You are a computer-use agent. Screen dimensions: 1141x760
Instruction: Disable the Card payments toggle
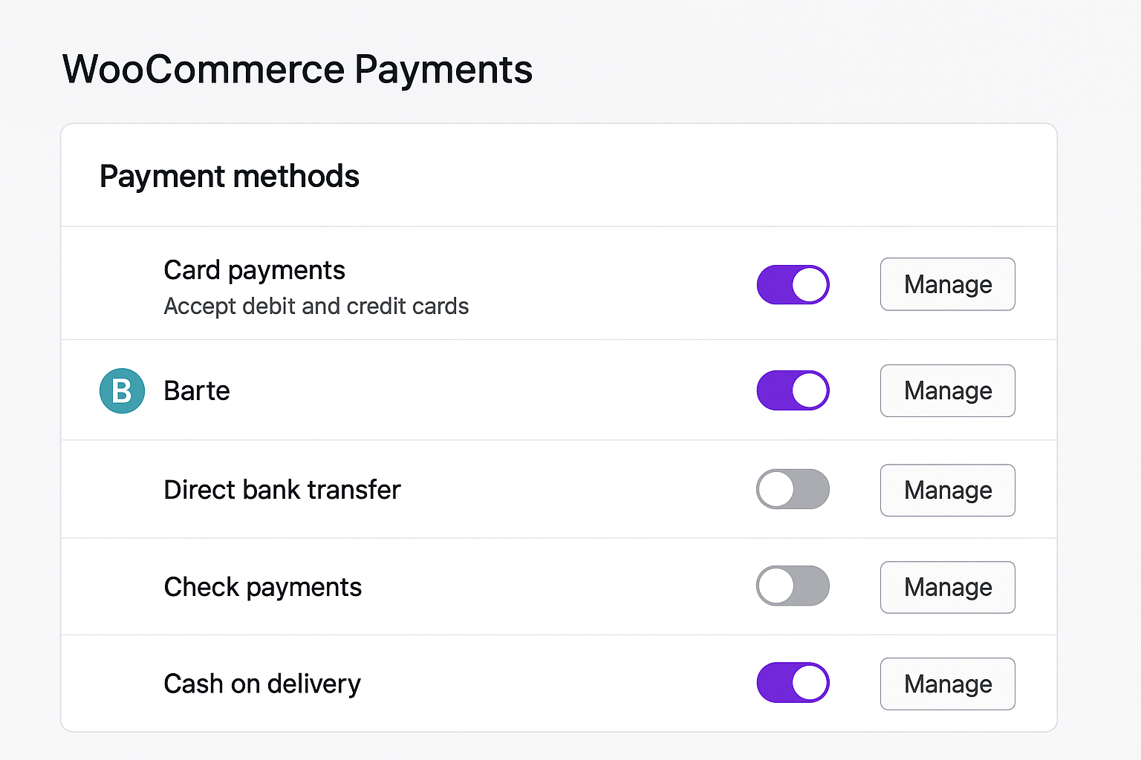pyautogui.click(x=793, y=285)
